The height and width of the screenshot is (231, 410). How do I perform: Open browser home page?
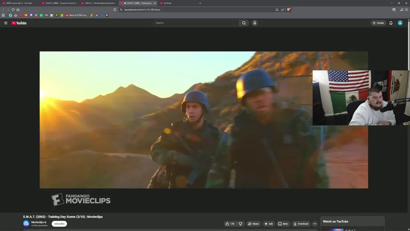18,10
